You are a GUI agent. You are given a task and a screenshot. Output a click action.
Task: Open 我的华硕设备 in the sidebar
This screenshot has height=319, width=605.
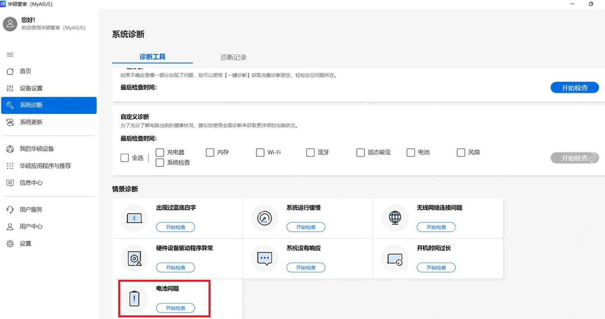point(49,149)
